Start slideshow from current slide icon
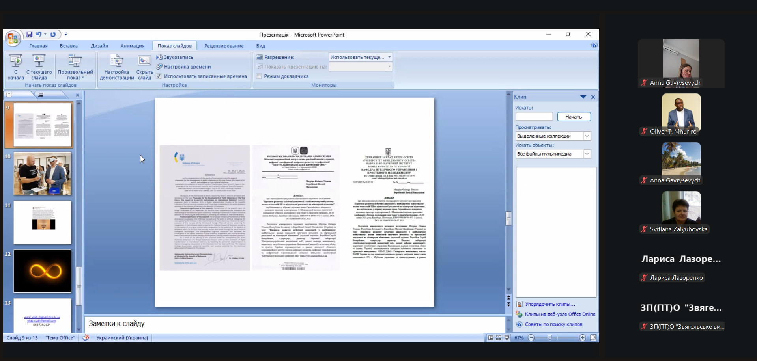Viewport: 757px width, 361px height. [x=39, y=61]
